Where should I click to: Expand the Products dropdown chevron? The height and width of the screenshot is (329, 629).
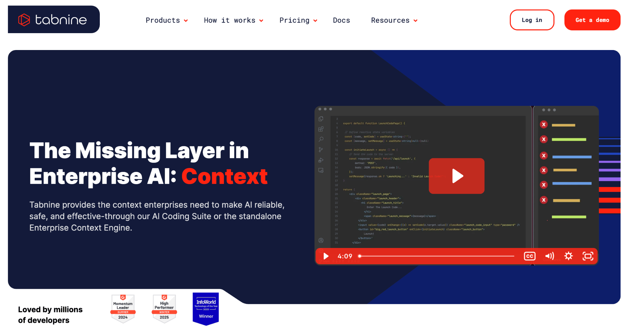coord(186,21)
